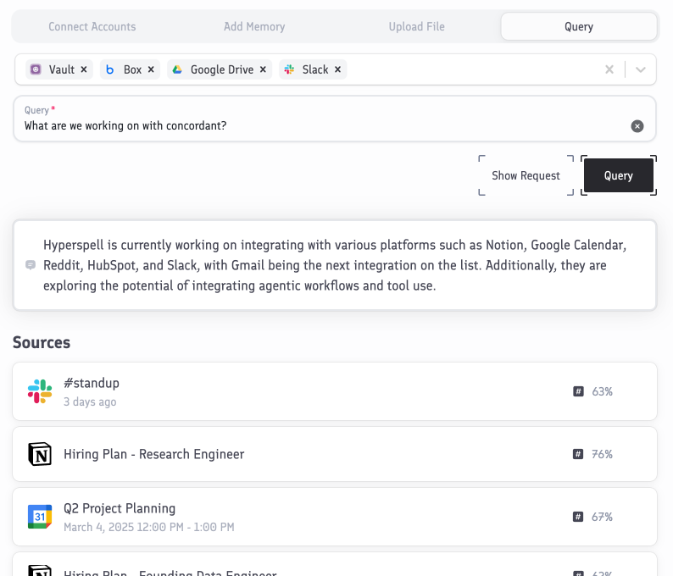Click the Notion icon on the Research Engineer row
Screen dimensions: 673x576
pyautogui.click(x=40, y=454)
